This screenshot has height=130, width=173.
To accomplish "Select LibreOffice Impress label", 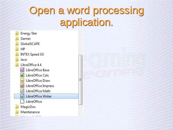I will (x=40, y=86).
